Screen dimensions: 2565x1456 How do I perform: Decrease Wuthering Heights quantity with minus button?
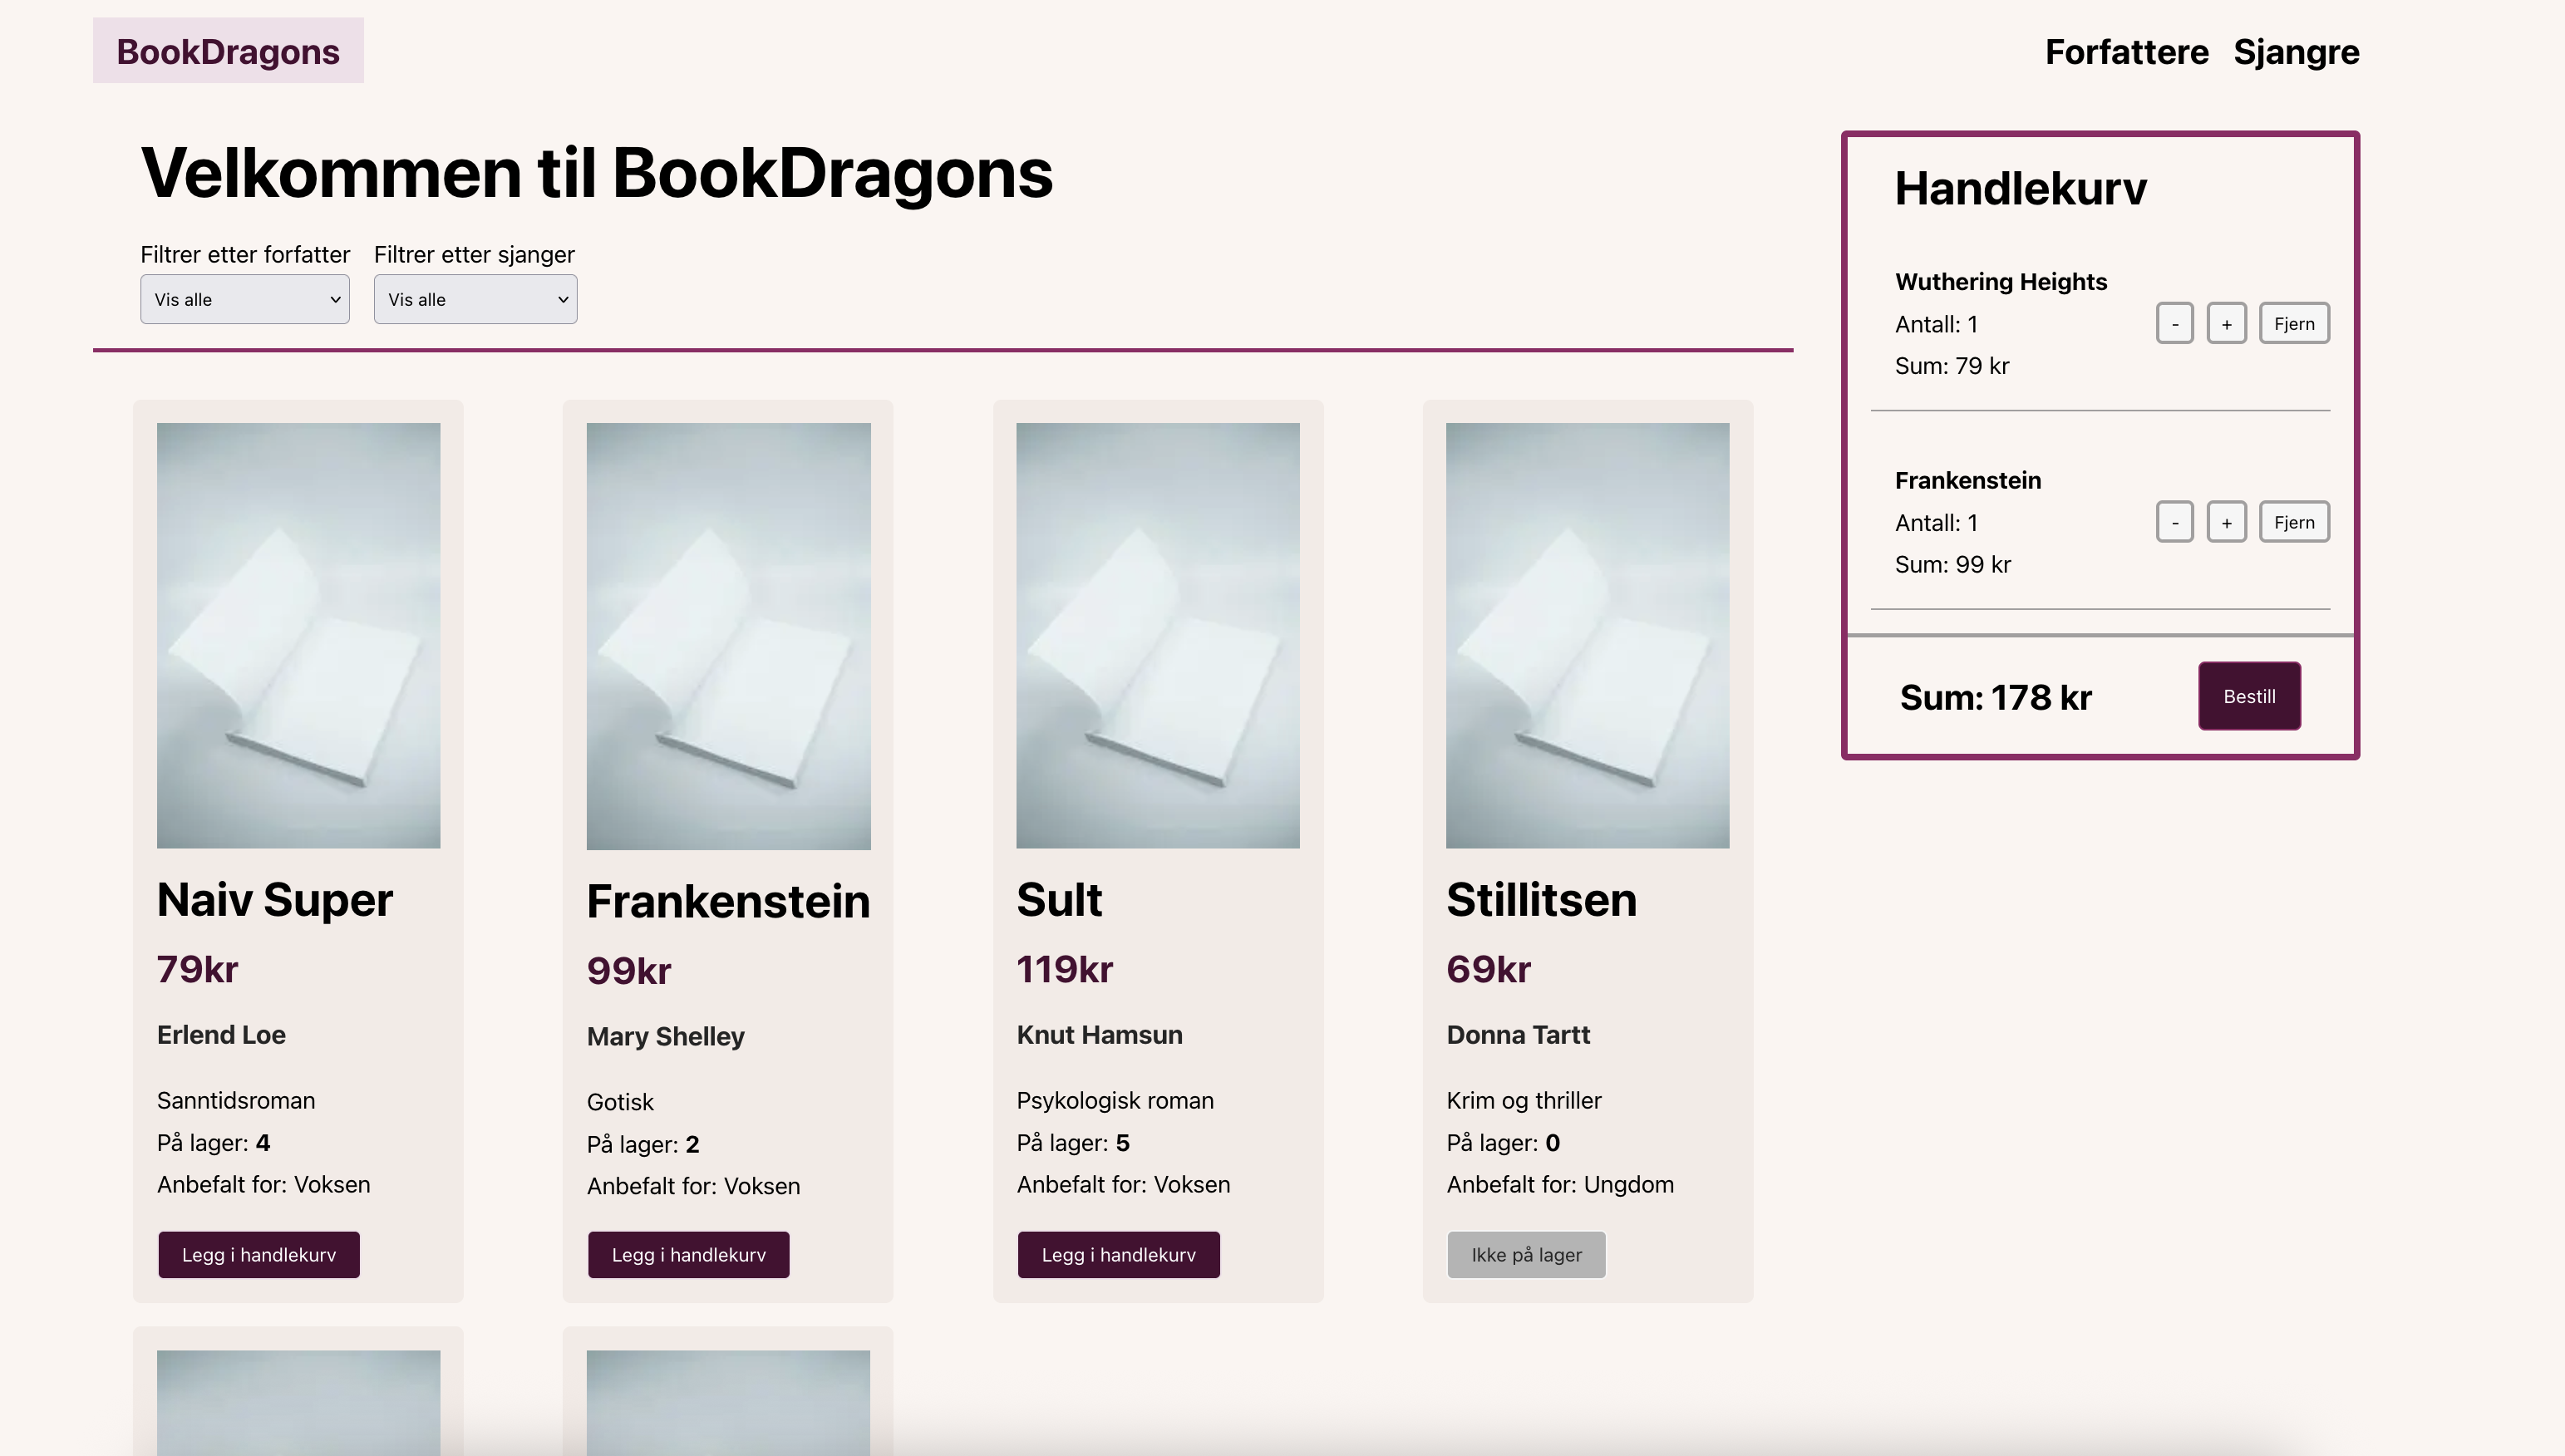click(2174, 323)
